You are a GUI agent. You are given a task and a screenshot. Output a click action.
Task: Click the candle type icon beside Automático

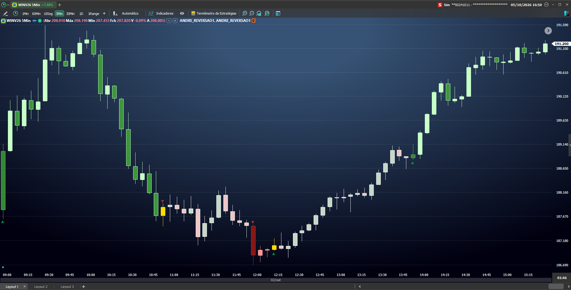pos(115,13)
